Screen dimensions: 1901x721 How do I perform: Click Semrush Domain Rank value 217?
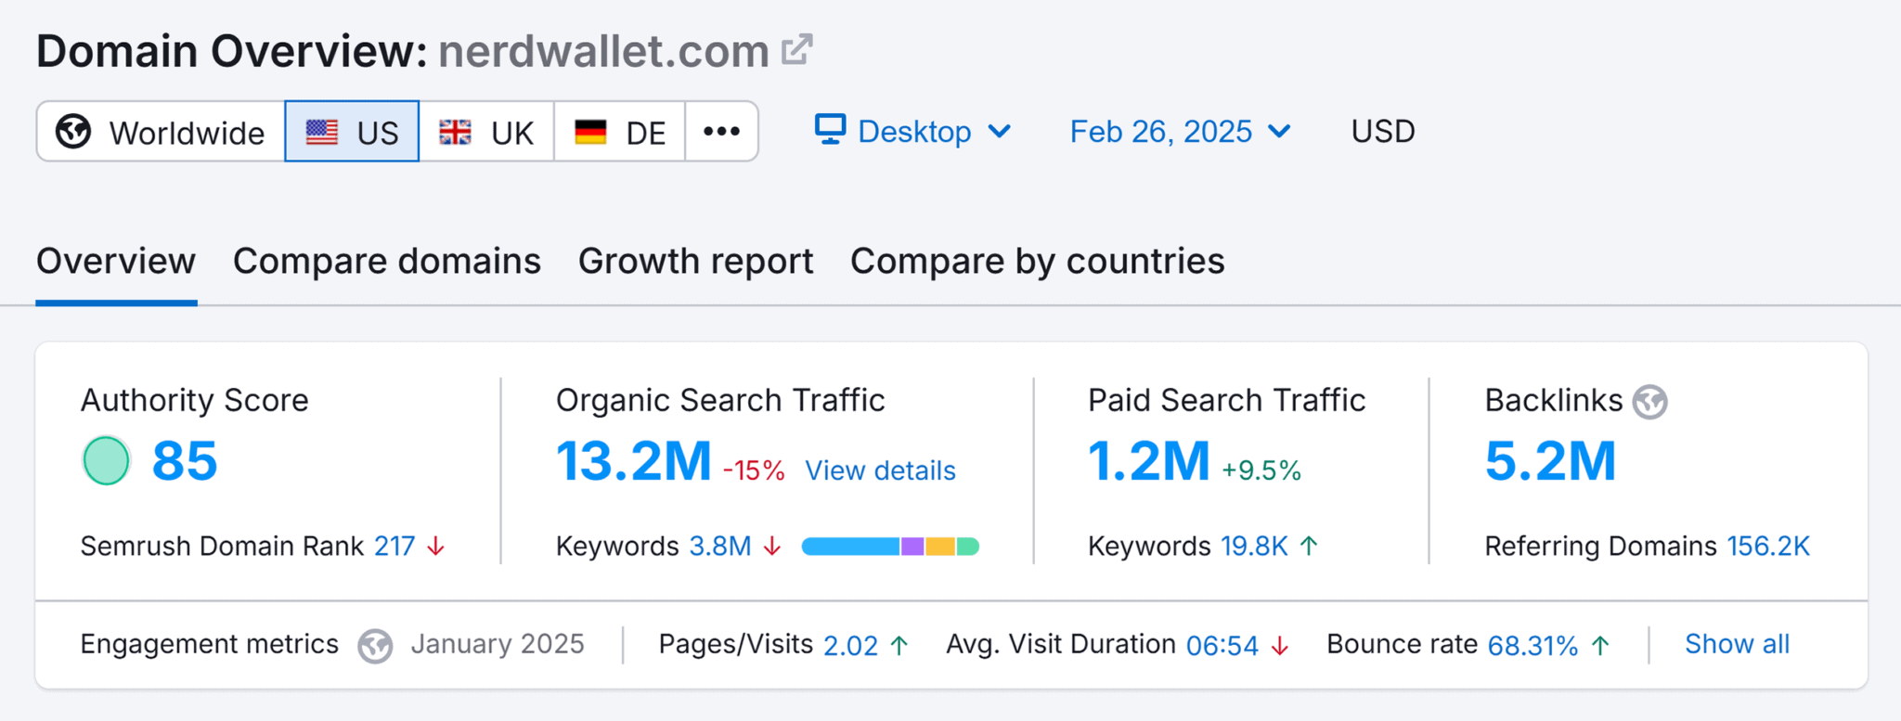click(394, 547)
